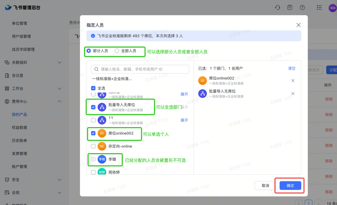337x205 pixels.
Task: Click the info icon in the seats banner
Action: (93, 36)
